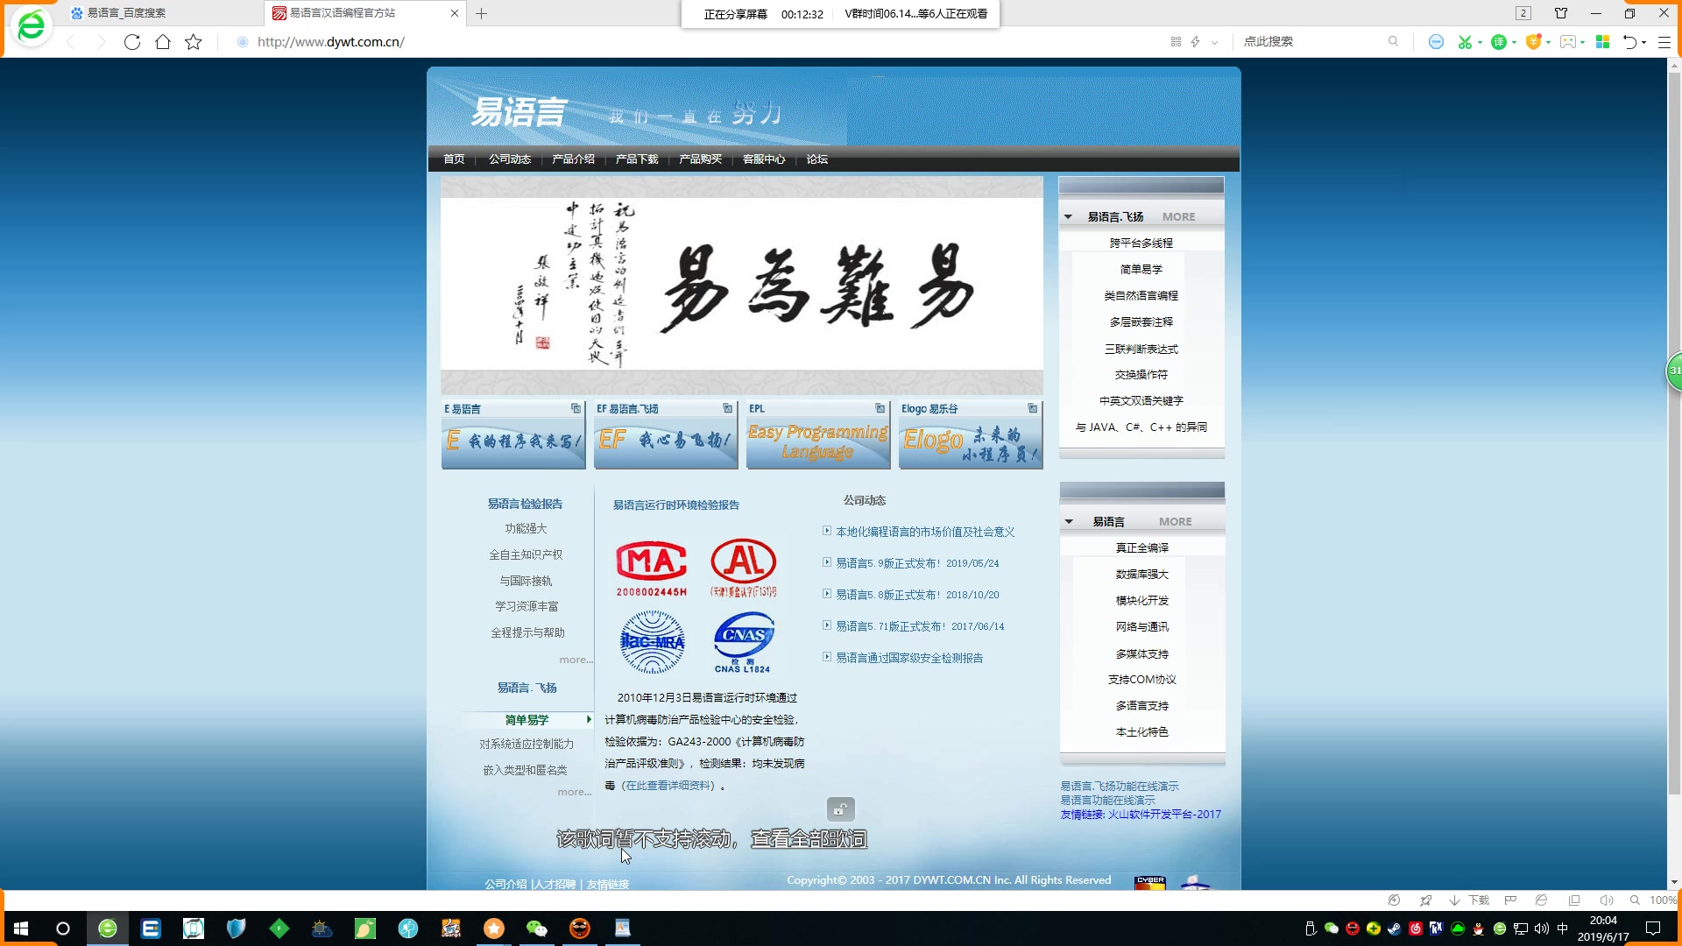Collapse the 易语言.飞扬 sidebar panel triangle
Image resolution: width=1682 pixels, height=946 pixels.
pos(1067,215)
